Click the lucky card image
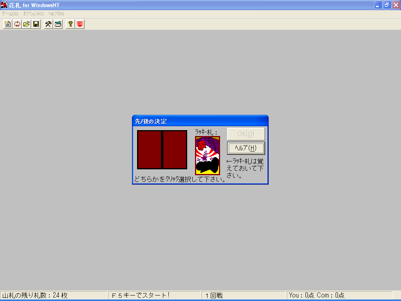 pos(208,156)
